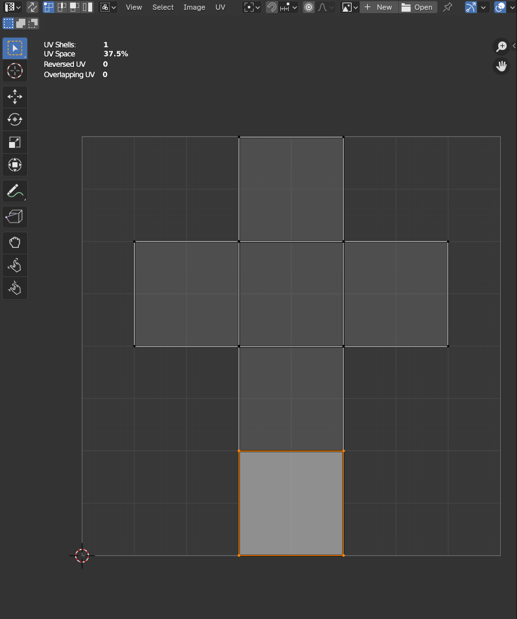Click the New image button
517x619 pixels.
(379, 7)
